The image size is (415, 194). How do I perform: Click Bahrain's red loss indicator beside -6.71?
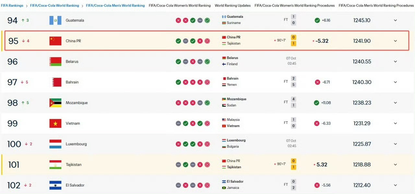click(317, 82)
